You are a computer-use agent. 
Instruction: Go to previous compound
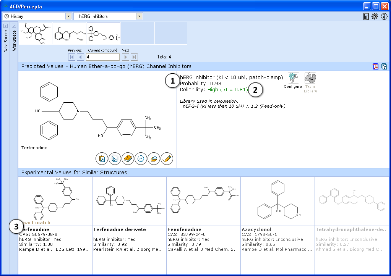(x=80, y=57)
